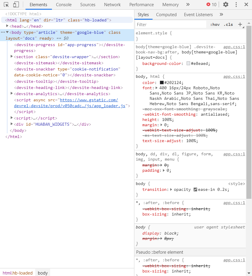
Task: Select the devsite-sitemask element row
Action: click(59, 63)
